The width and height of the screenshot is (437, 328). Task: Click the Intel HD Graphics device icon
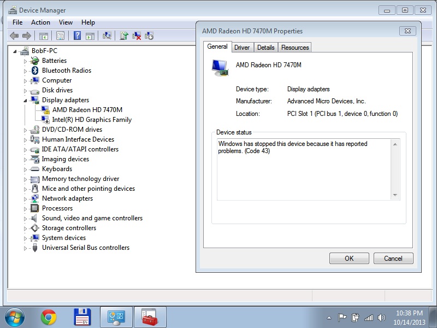[45, 120]
